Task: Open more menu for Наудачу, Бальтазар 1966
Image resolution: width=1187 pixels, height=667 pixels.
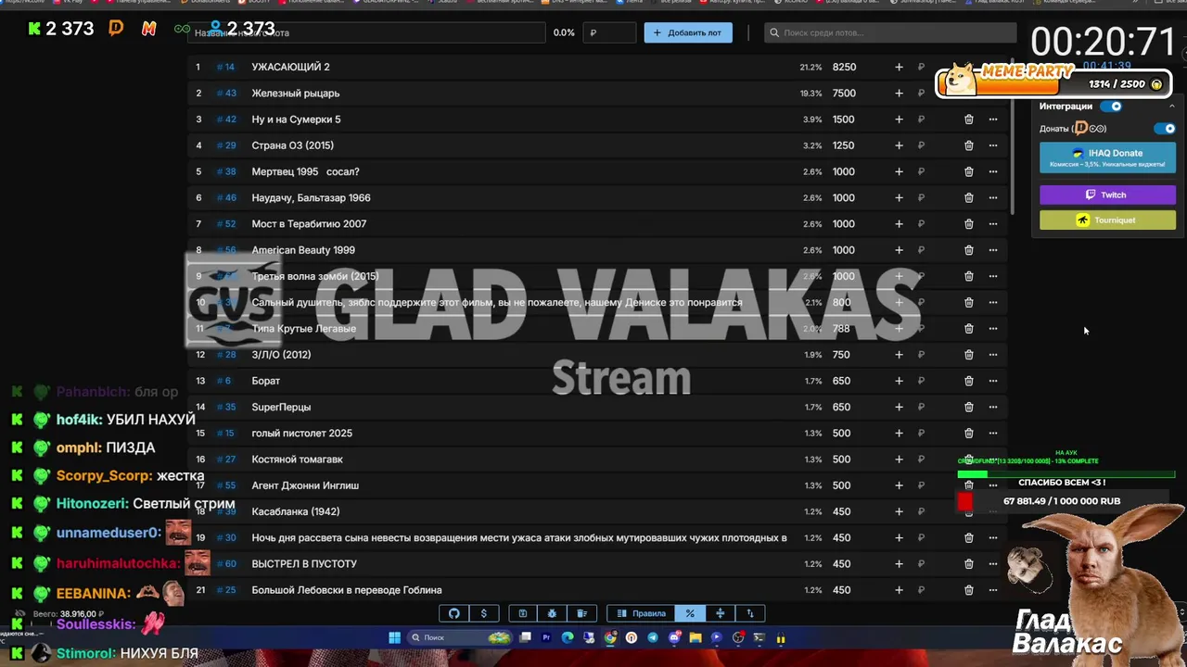Action: 993,198
